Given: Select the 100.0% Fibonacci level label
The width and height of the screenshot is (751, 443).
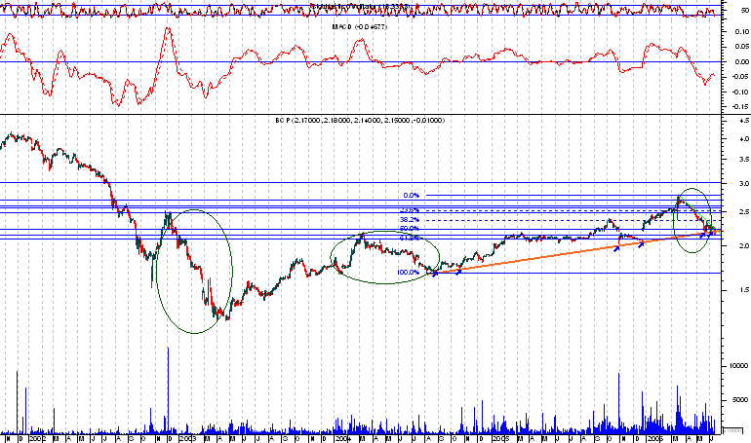Looking at the screenshot, I should coord(408,273).
